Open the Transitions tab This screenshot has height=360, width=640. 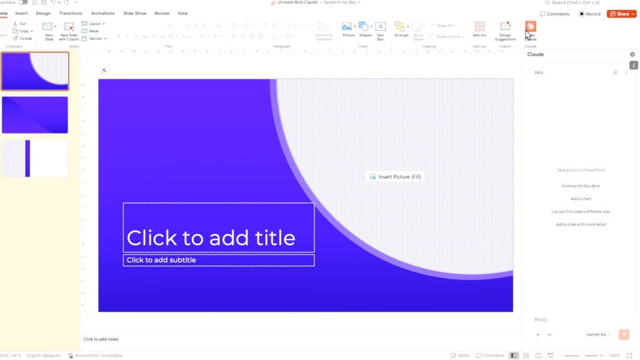[71, 13]
